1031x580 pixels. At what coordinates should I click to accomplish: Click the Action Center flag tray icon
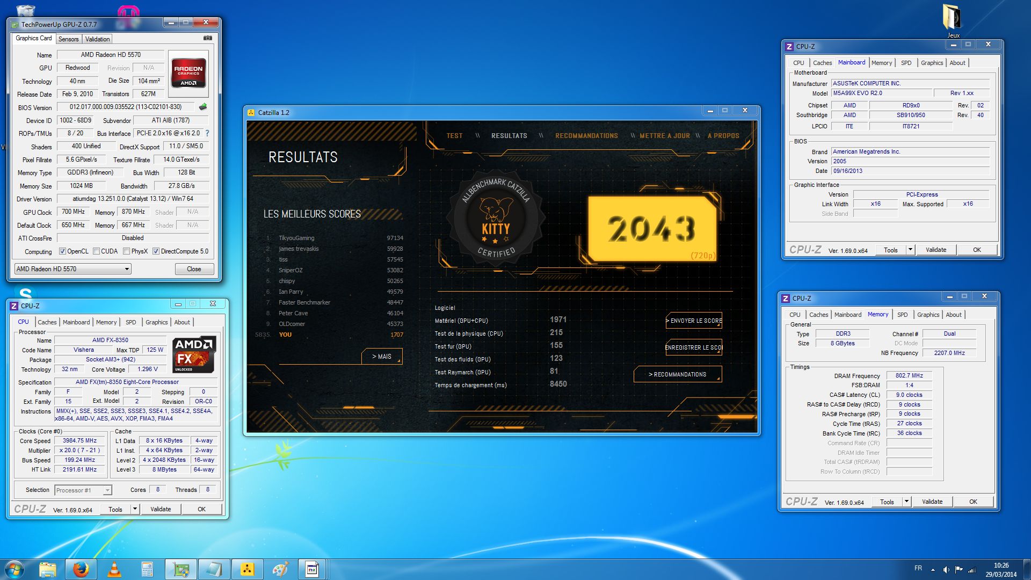(959, 570)
